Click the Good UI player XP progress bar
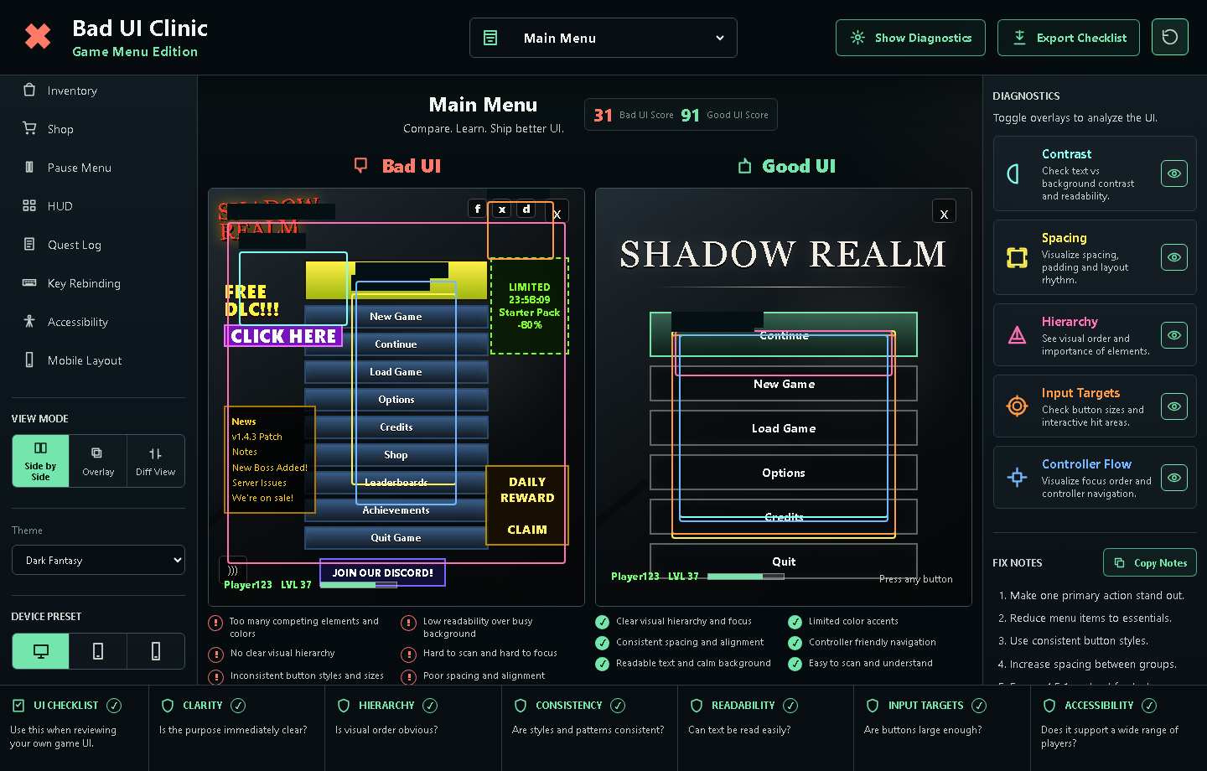This screenshot has width=1207, height=771. (746, 577)
